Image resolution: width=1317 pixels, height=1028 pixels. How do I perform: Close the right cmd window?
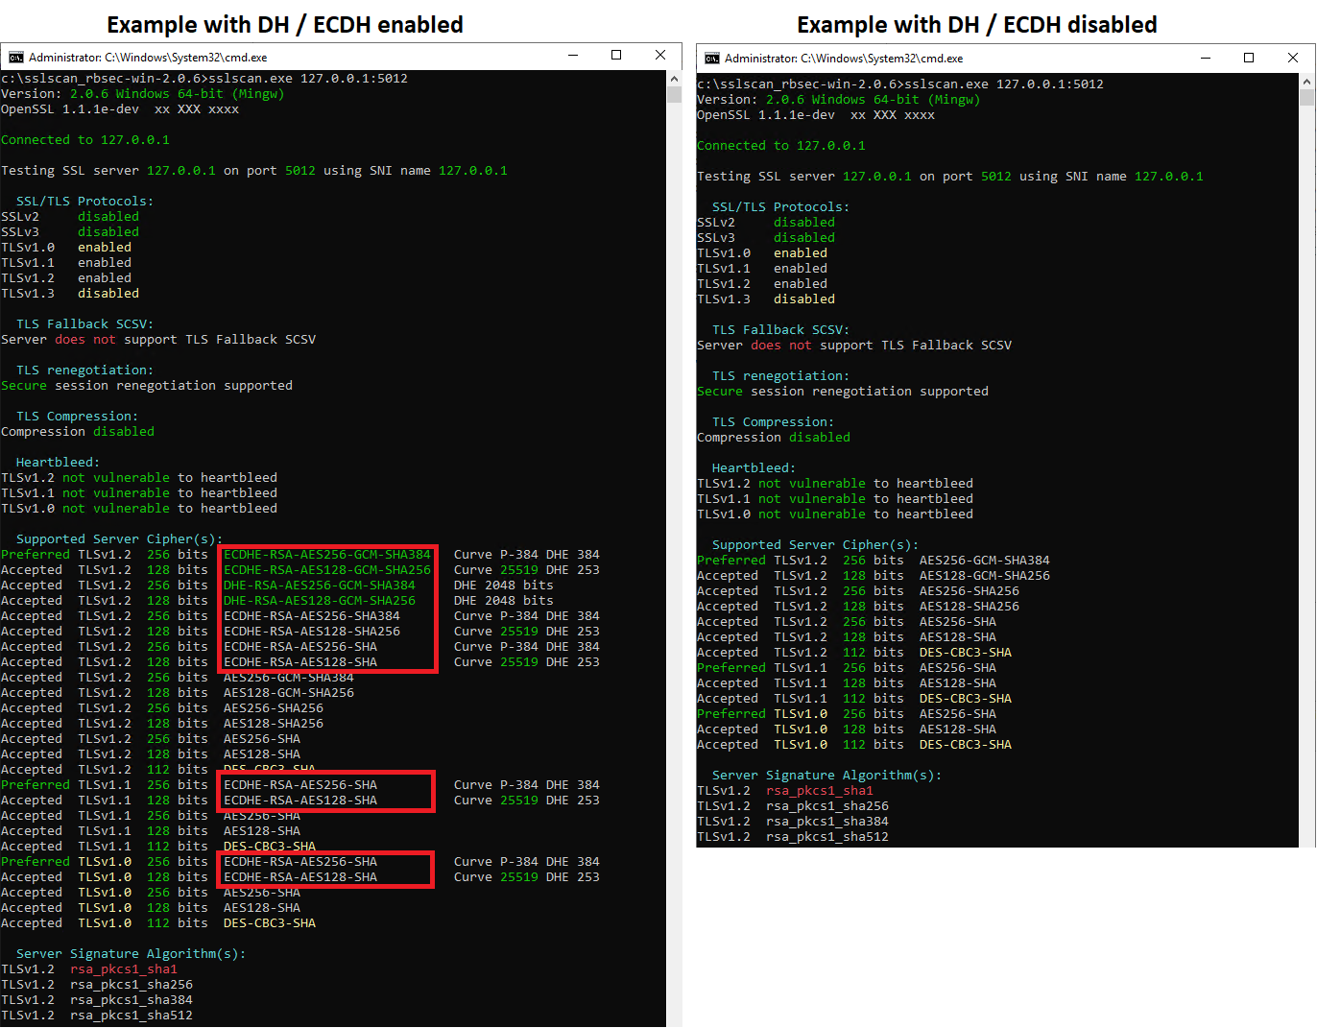click(x=1293, y=59)
